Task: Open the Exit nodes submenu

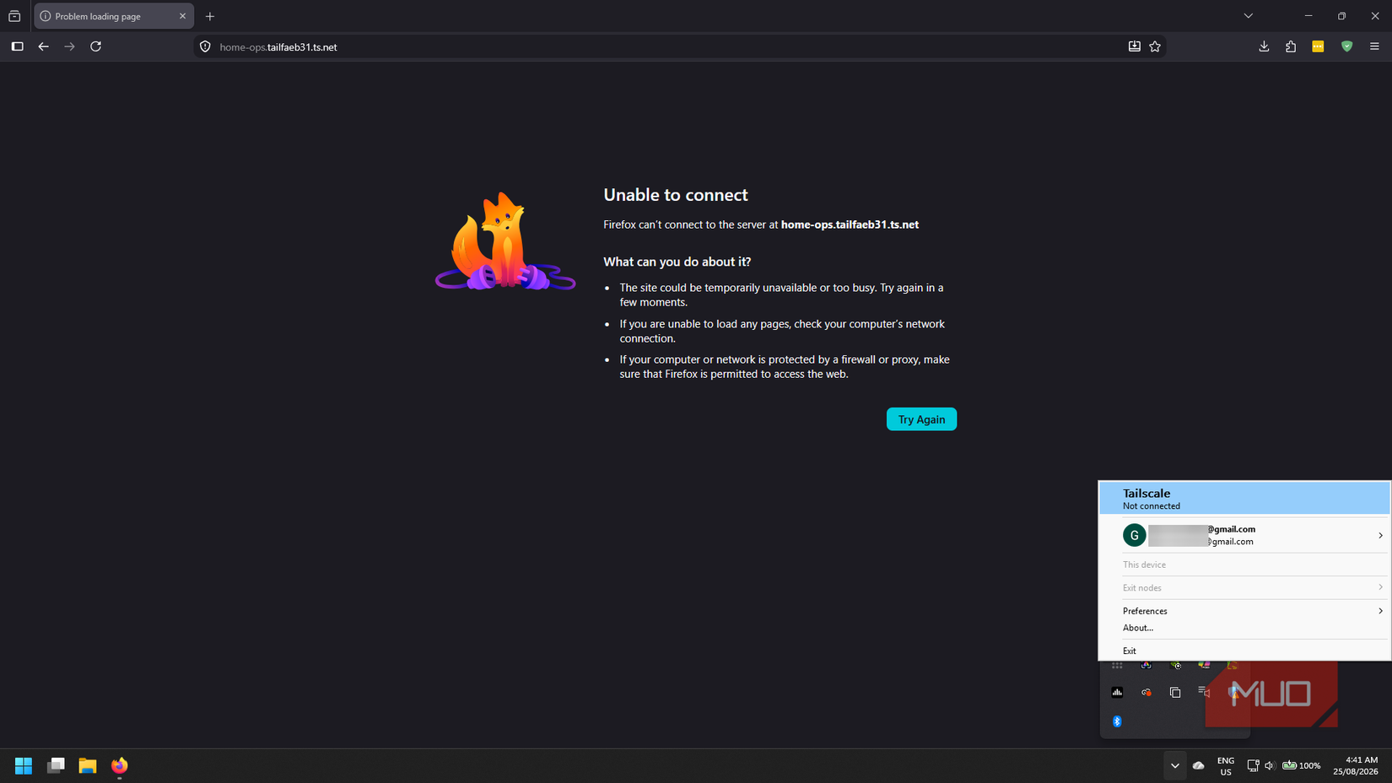Action: (x=1244, y=587)
